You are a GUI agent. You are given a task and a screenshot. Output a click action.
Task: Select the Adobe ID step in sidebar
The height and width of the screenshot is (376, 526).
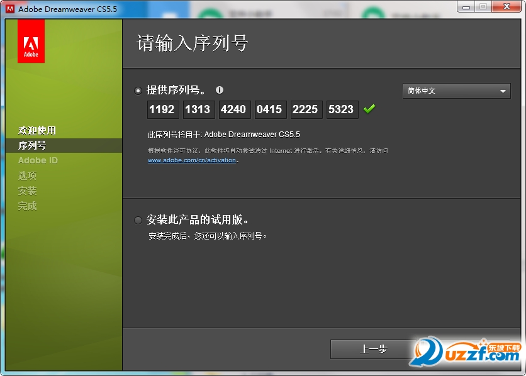tap(38, 160)
